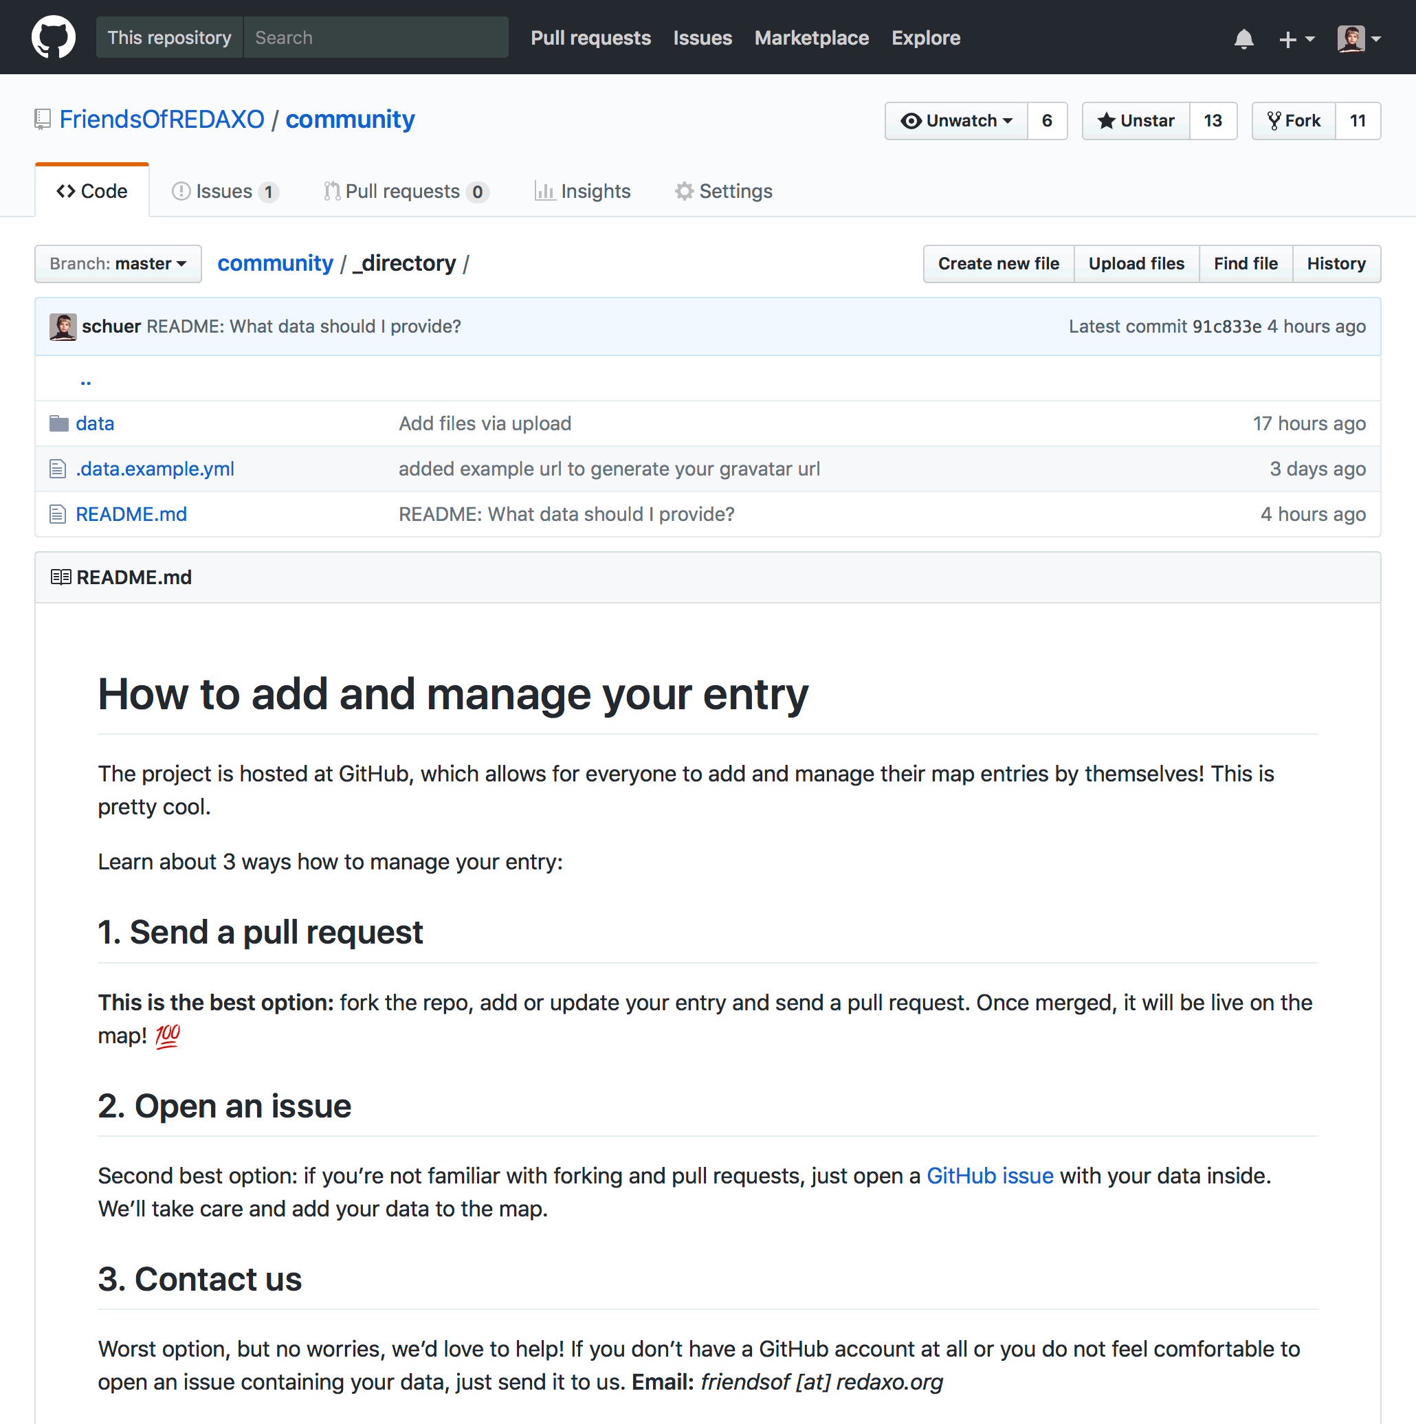Open Explore in top navigation
The image size is (1416, 1424).
(x=926, y=38)
